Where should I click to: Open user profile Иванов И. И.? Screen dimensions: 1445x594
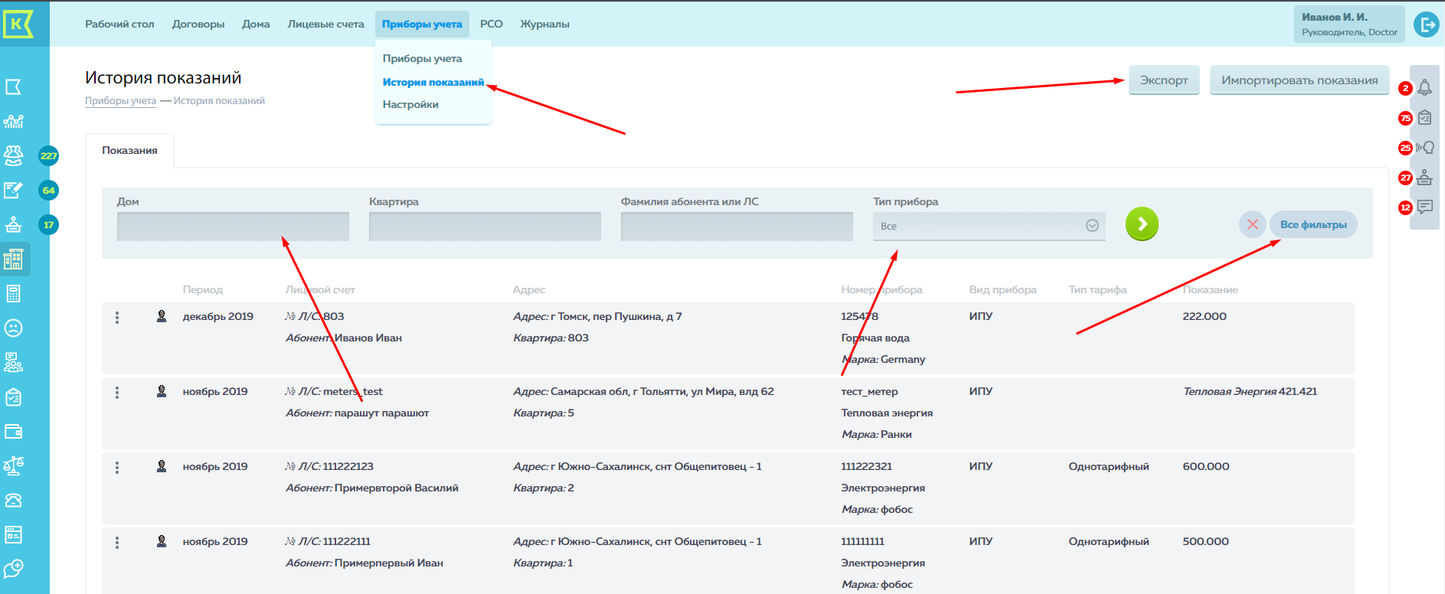click(1349, 24)
